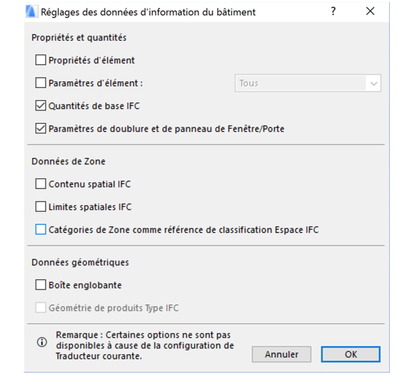Uncheck Quantités de base IFC
This screenshot has width=416, height=380.
(41, 106)
